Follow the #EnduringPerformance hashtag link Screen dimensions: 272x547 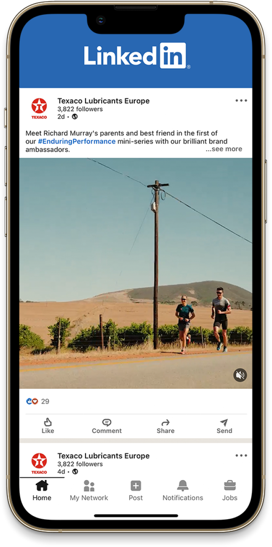pos(77,141)
